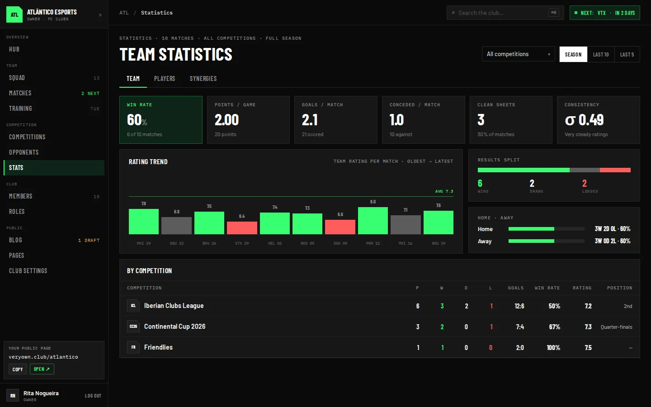Go to Pages in sidebar
651x407 pixels.
coord(54,256)
